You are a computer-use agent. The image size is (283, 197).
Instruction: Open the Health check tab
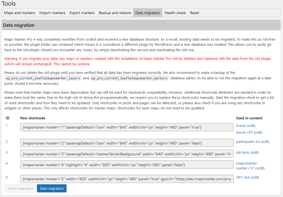coord(175,13)
